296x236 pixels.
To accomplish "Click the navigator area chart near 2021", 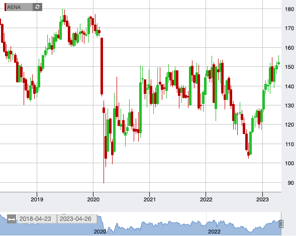I will 150,226.
